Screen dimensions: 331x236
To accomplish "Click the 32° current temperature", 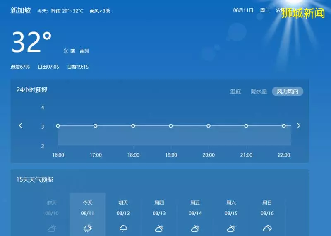I will (x=32, y=42).
